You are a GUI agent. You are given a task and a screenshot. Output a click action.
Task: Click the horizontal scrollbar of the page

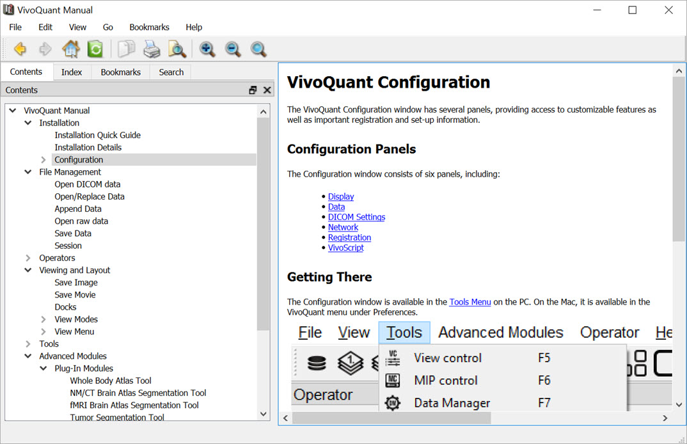[x=390, y=418]
